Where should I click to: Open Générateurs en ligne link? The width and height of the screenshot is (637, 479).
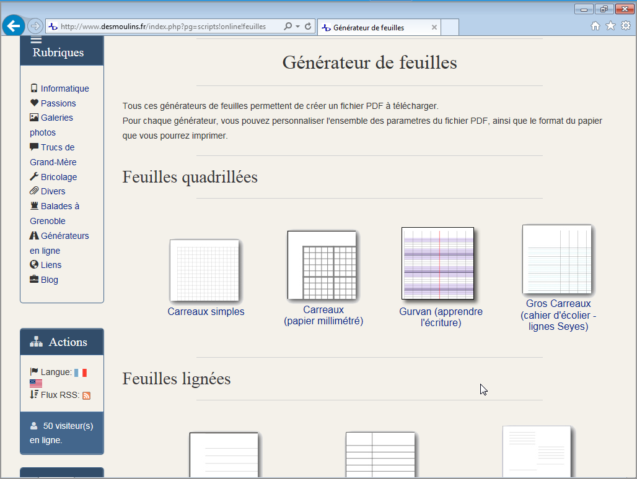pyautogui.click(x=59, y=243)
